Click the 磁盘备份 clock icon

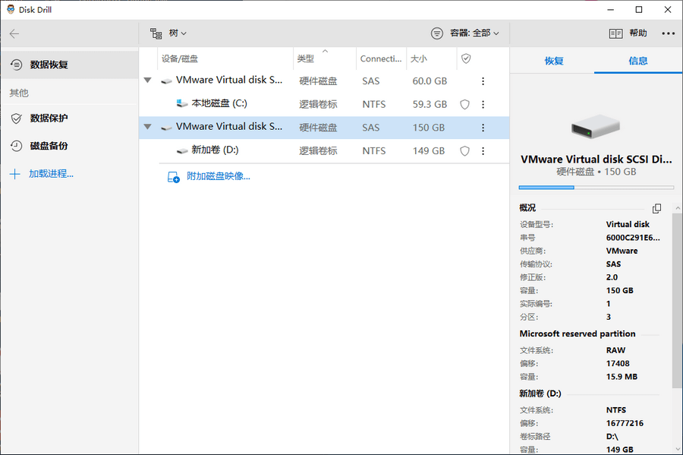pyautogui.click(x=17, y=146)
